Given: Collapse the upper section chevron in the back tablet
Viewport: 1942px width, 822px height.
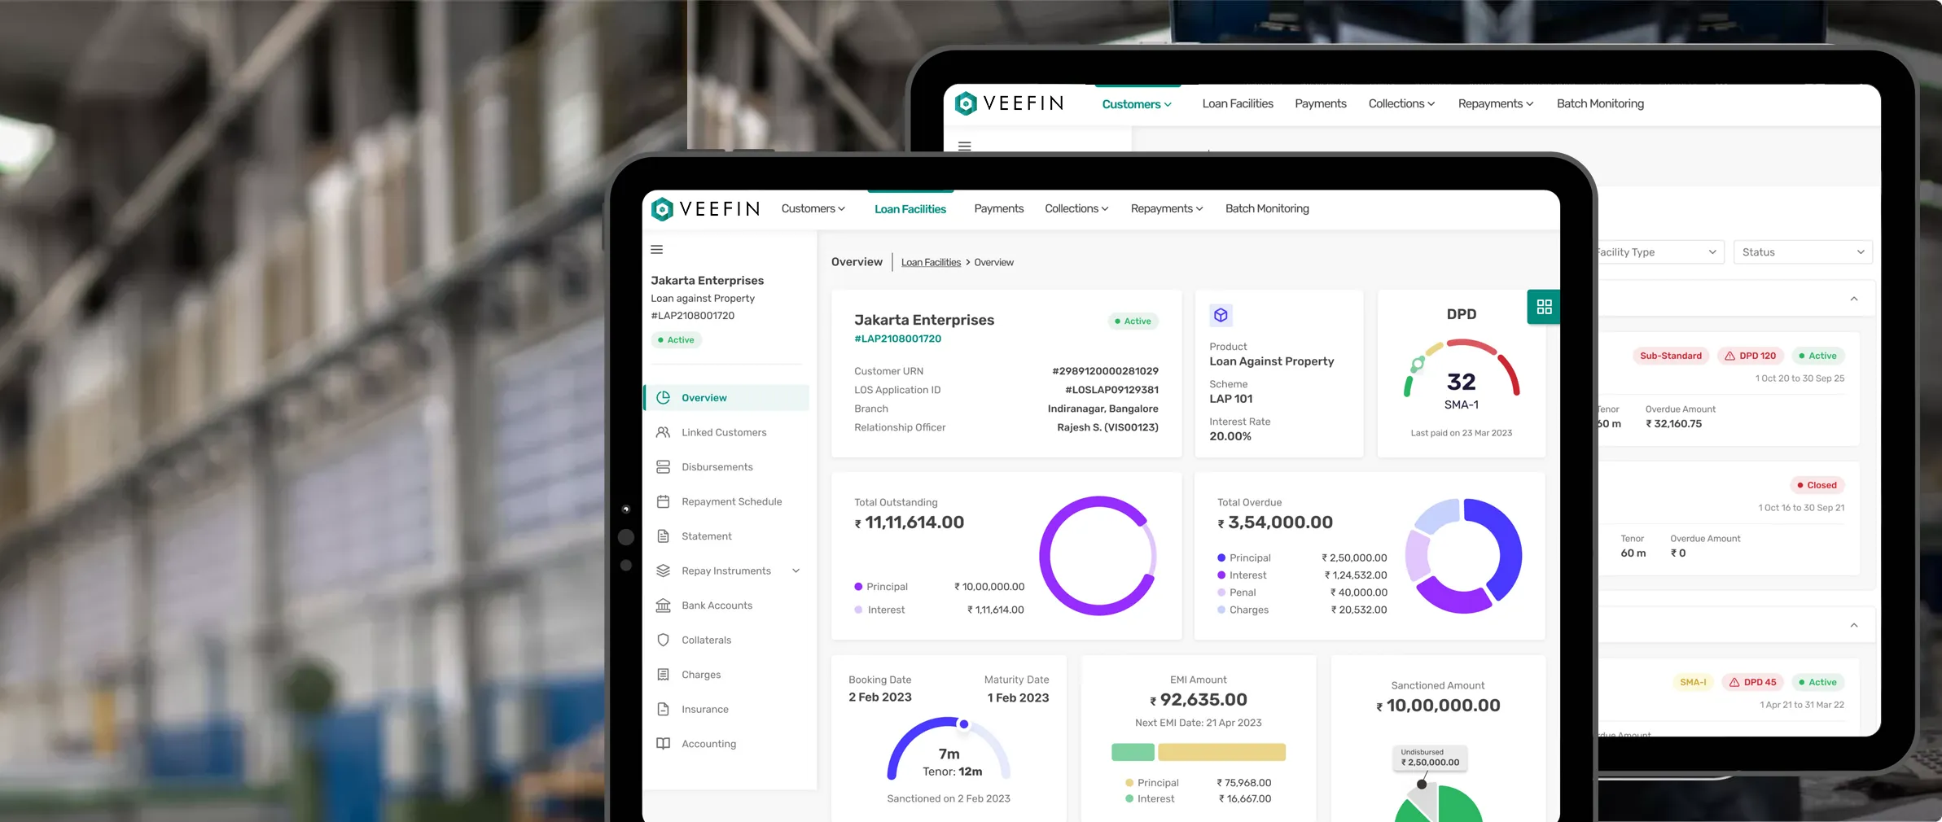Looking at the screenshot, I should [x=1854, y=299].
